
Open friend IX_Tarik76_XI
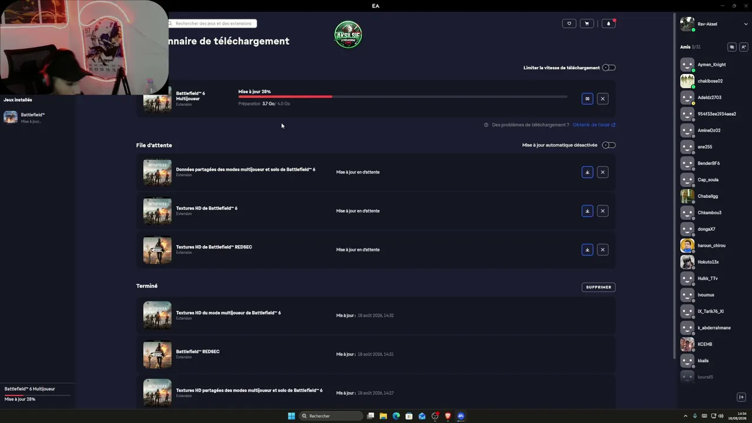[x=710, y=311]
